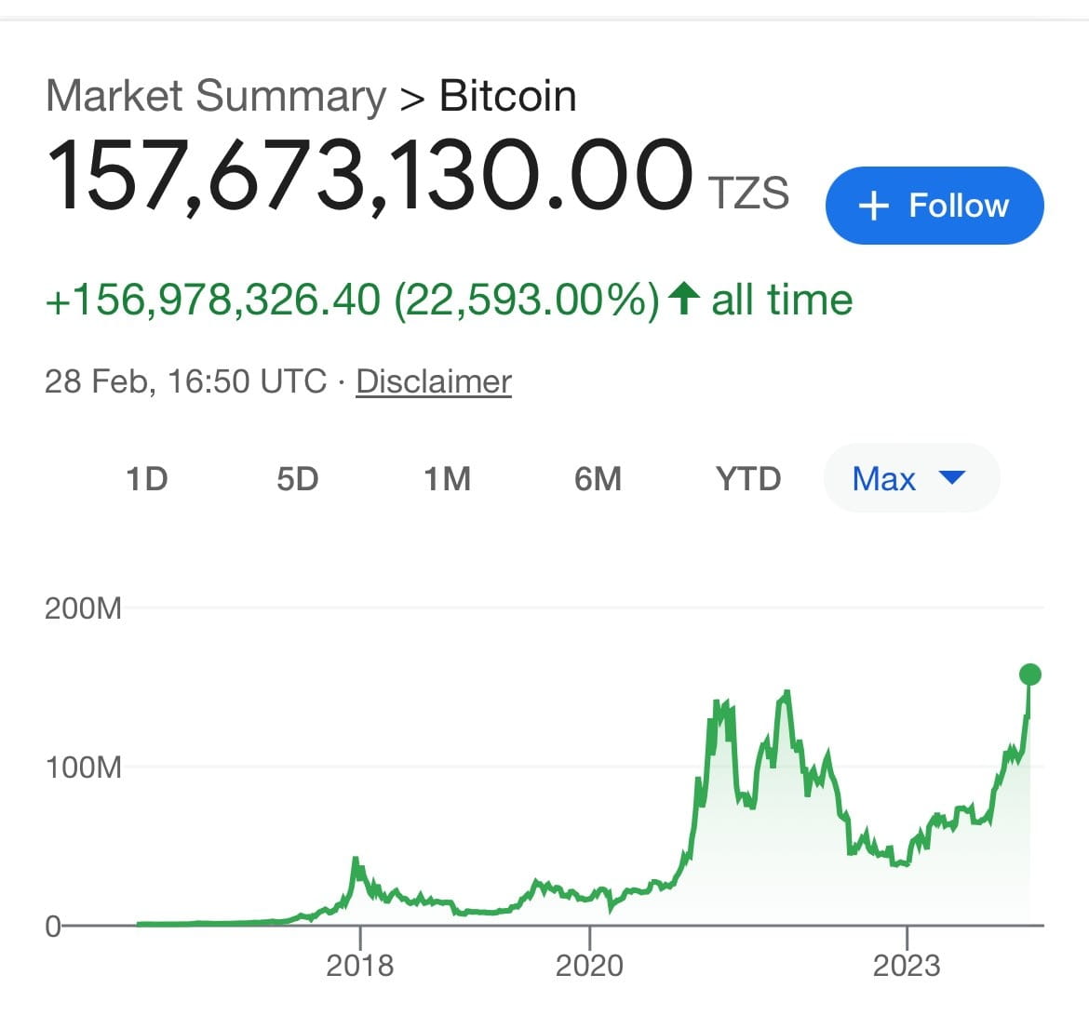Image resolution: width=1089 pixels, height=1015 pixels.
Task: Open the Disclaimer link
Action: pyautogui.click(x=432, y=381)
